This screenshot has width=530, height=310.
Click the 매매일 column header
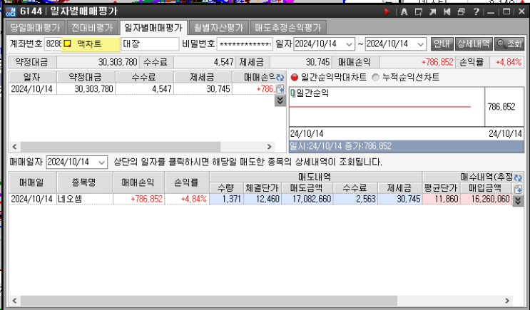[32, 182]
